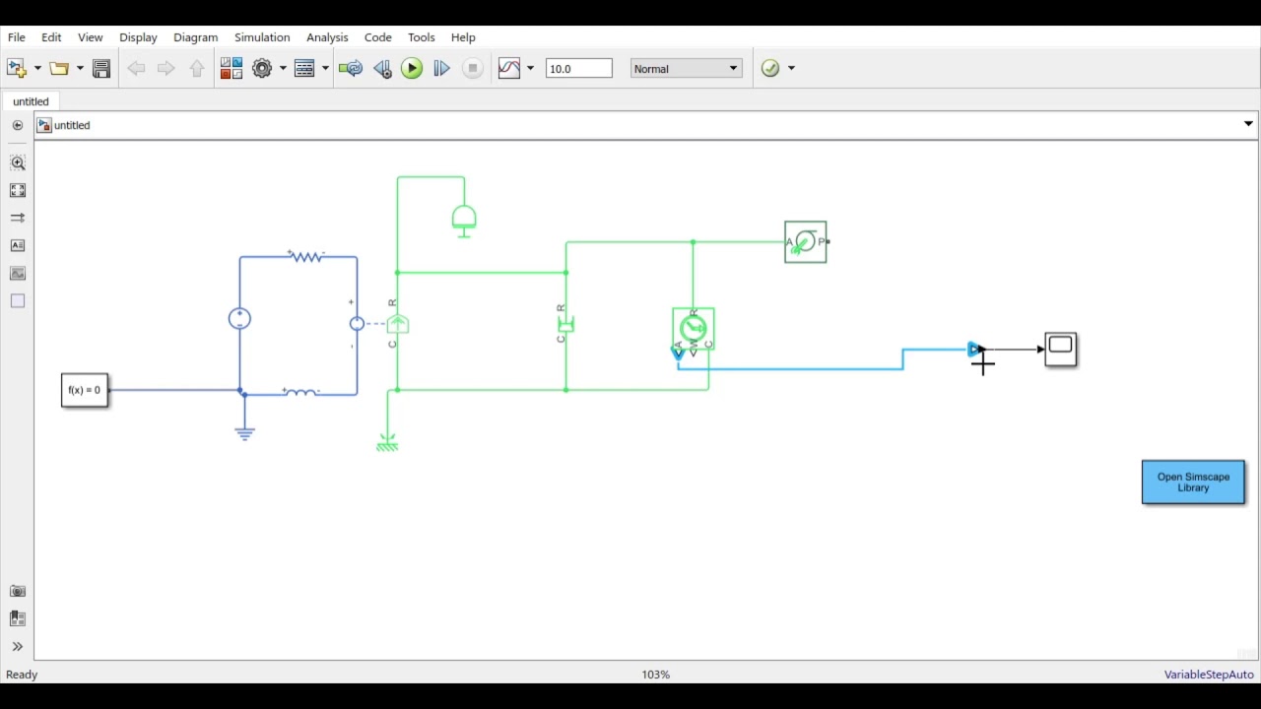Click the Step Back simulation button
This screenshot has width=1261, height=709.
382,68
